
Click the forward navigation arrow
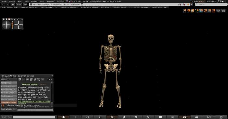(x=7, y=4)
